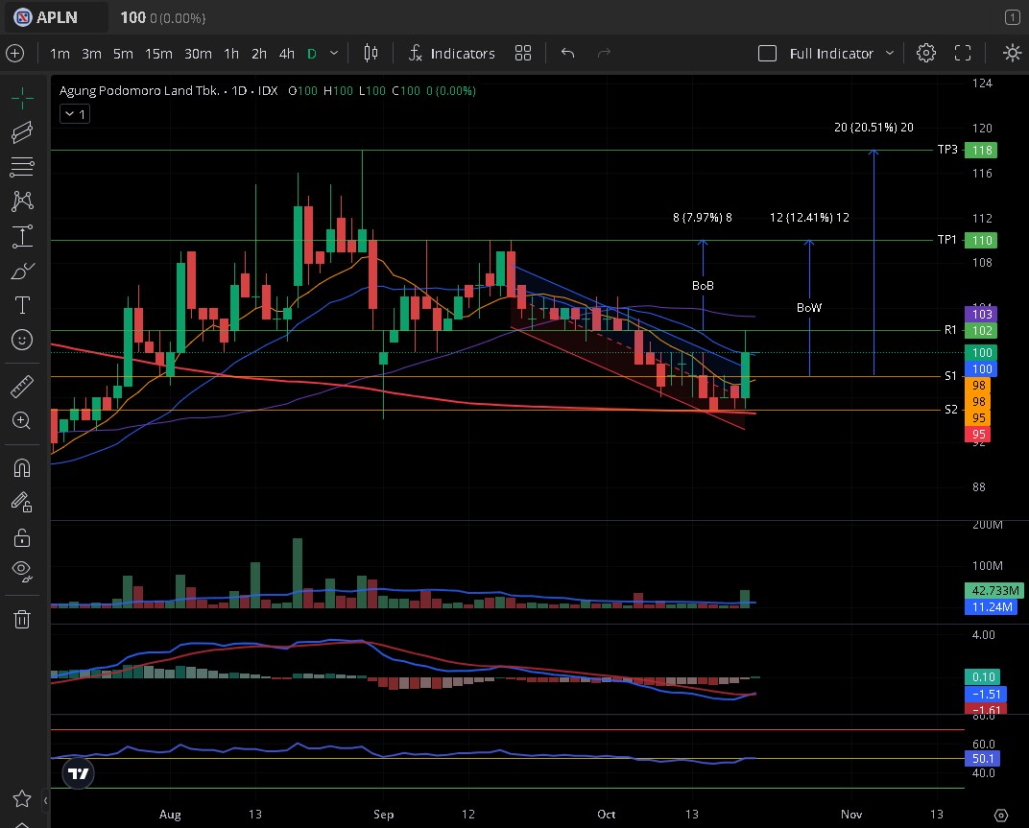Screen dimensions: 1029x828
Task: Click the APLN symbol search
Action: pos(60,17)
